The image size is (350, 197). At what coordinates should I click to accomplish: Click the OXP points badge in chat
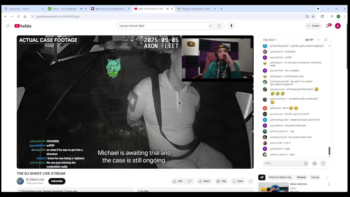(x=310, y=40)
